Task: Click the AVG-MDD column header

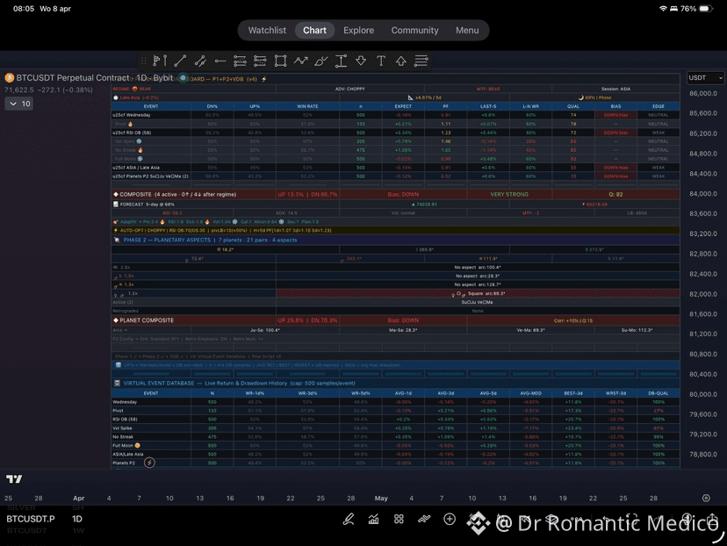Action: pos(530,393)
